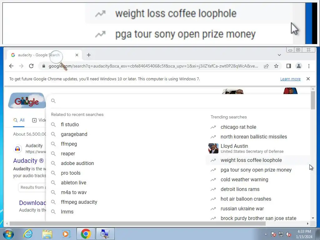Click the network tray icon
Viewport: 320px width, 240px height.
tap(281, 234)
